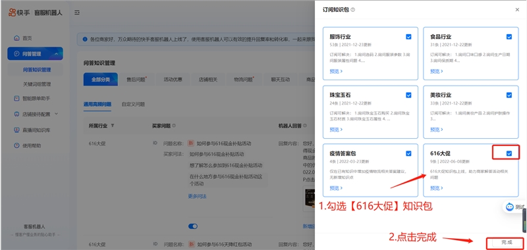Uncheck the 美妆行业 knowledge pack

509,95
